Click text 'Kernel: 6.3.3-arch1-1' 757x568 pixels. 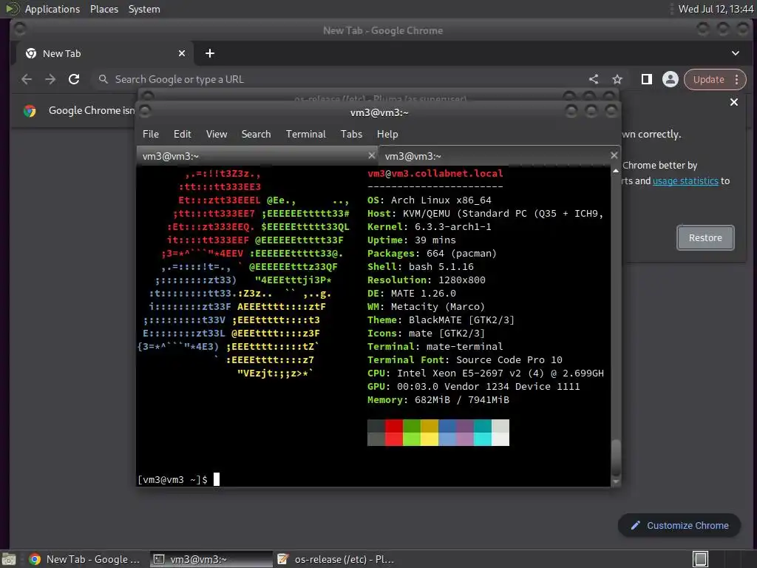click(x=430, y=227)
